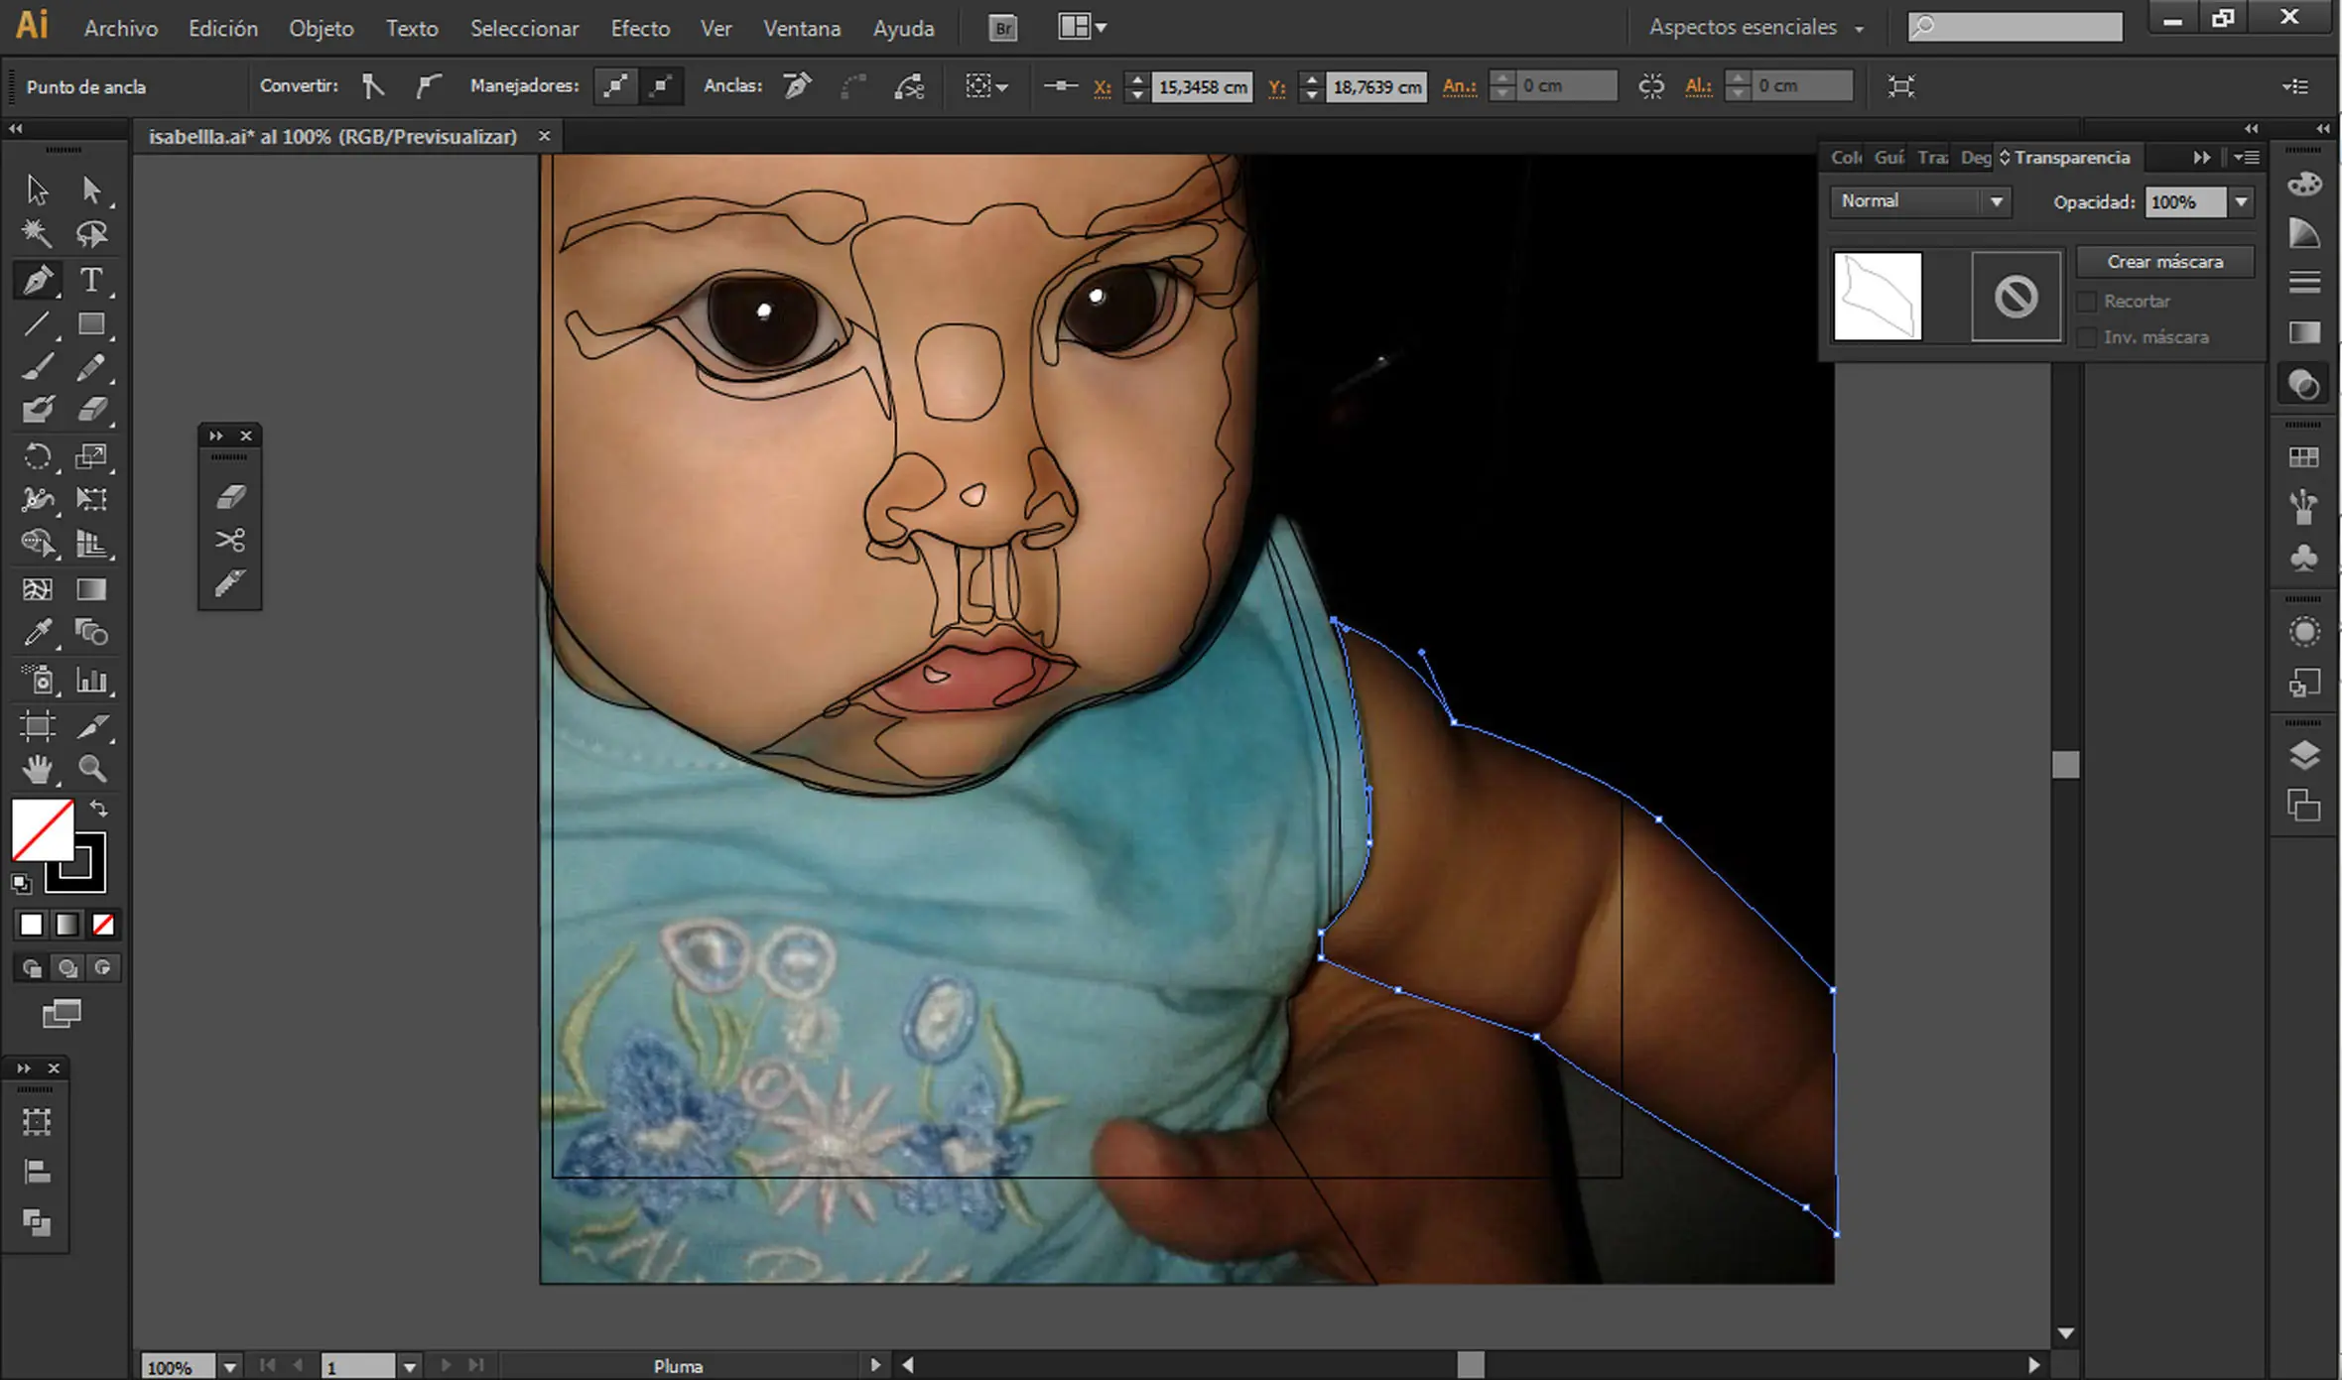Select the Magic Wand tool

37,234
